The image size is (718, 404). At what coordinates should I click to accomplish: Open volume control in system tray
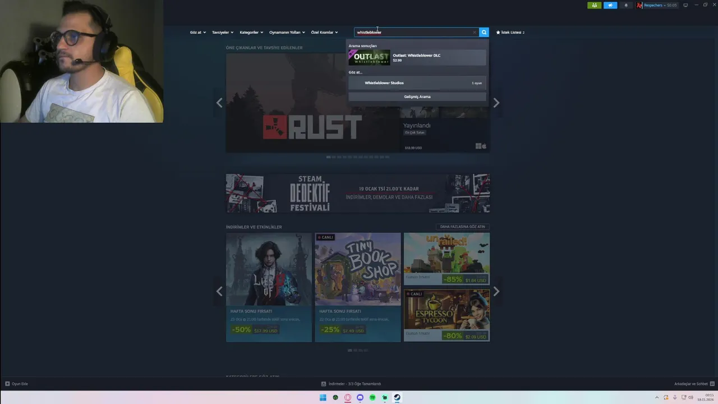(x=691, y=397)
